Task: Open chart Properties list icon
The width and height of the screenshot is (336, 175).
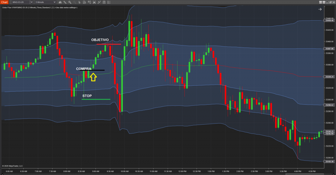Action: click(104, 2)
